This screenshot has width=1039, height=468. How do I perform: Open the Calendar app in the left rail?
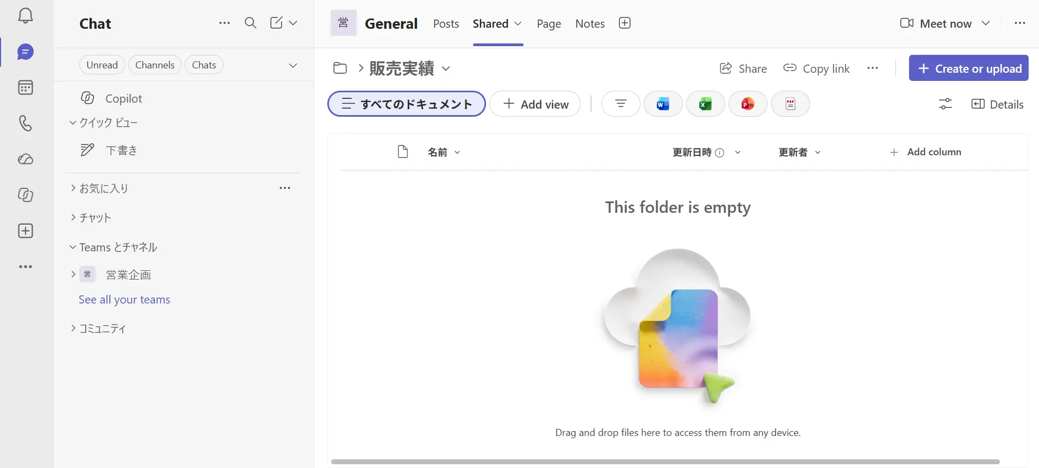tap(26, 87)
